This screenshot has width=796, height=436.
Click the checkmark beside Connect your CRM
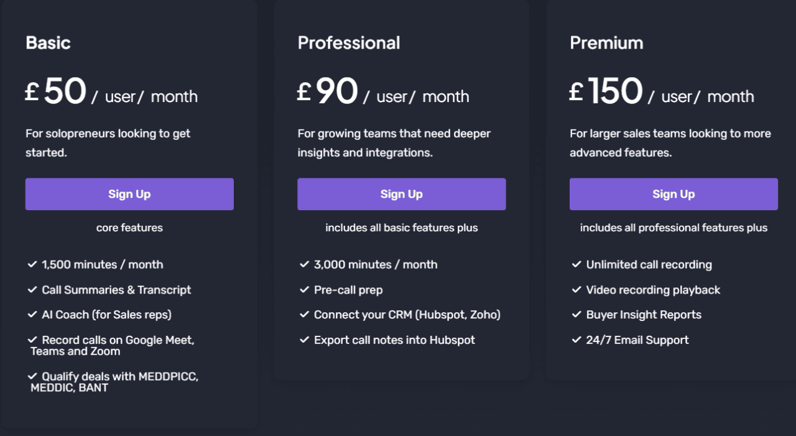point(305,314)
